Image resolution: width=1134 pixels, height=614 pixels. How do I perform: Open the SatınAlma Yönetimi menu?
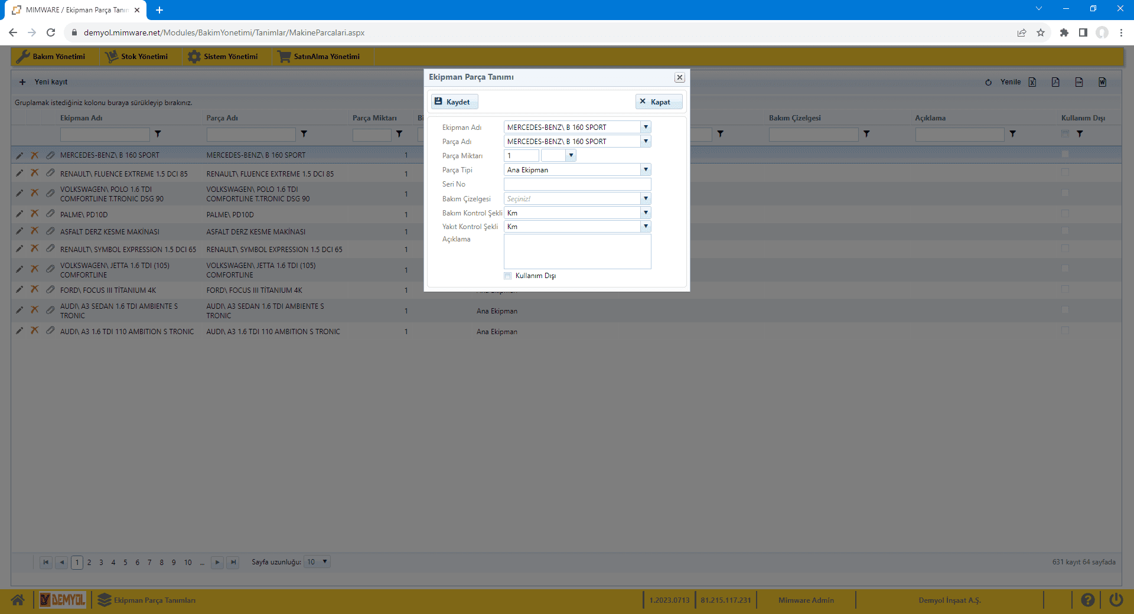(319, 57)
